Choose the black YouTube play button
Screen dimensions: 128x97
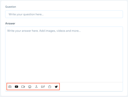[16, 87]
